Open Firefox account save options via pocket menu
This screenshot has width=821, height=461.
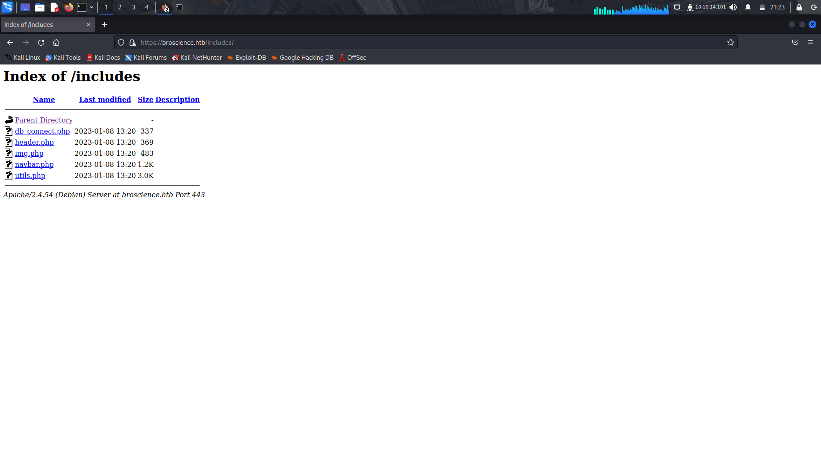click(x=795, y=42)
